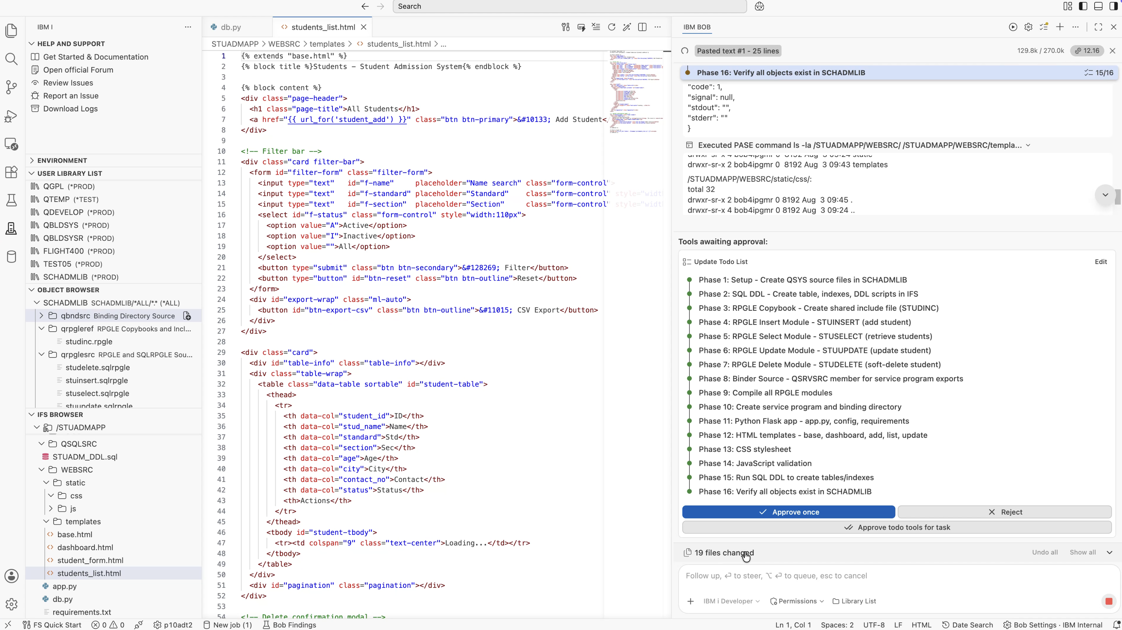Open Accounts icon in activity bar
Image resolution: width=1122 pixels, height=630 pixels.
tap(11, 575)
